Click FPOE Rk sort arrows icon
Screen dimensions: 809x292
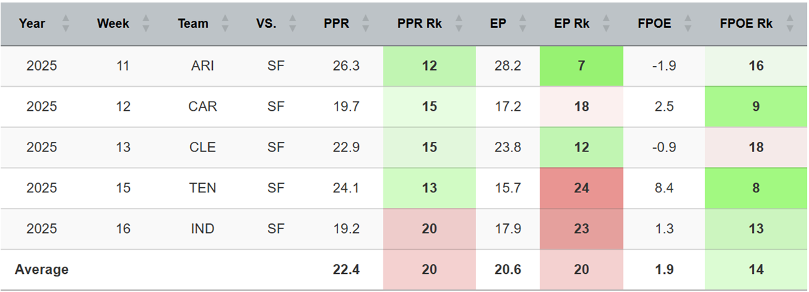pyautogui.click(x=790, y=24)
